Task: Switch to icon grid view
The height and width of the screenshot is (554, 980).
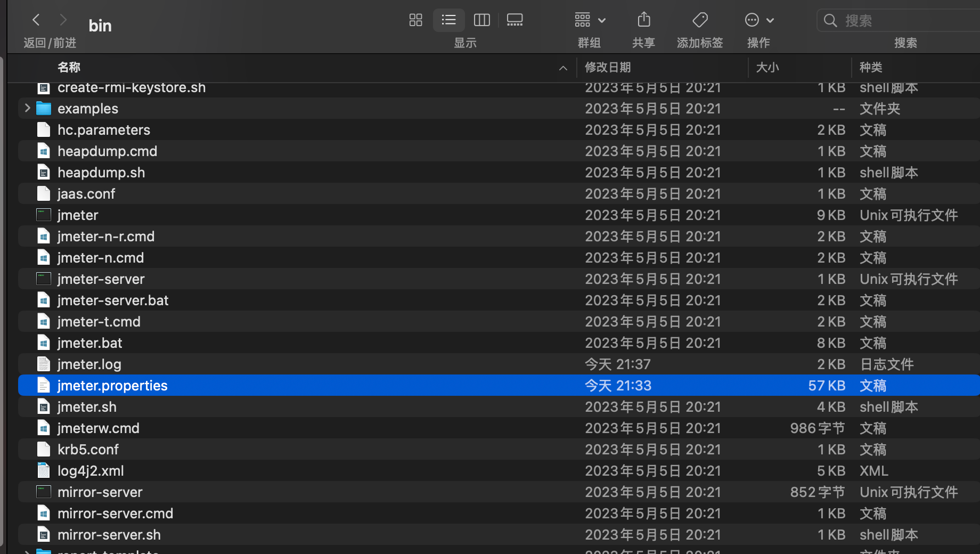Action: pyautogui.click(x=415, y=20)
